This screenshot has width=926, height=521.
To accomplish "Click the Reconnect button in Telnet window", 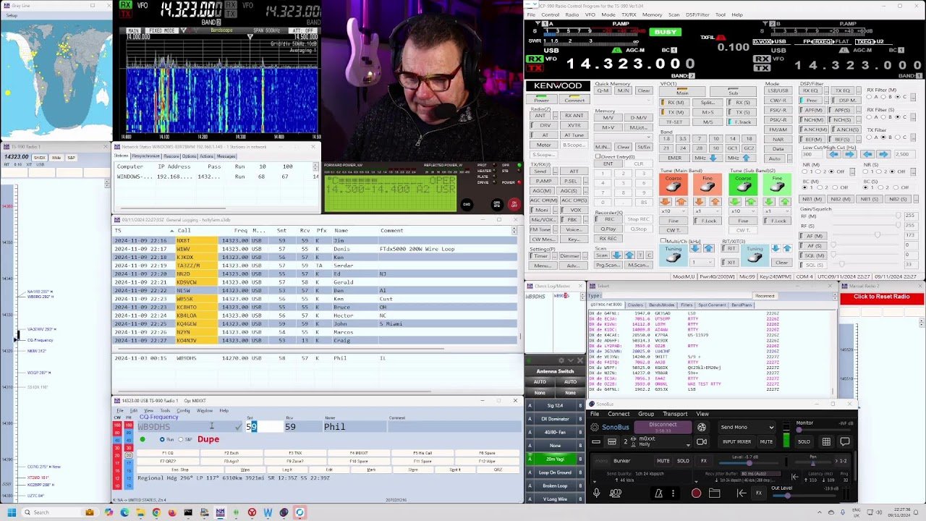I will tap(765, 296).
